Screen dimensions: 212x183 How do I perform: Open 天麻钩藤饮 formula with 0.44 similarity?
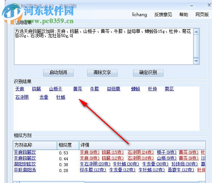pos(25,158)
